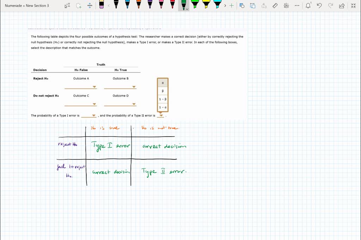Select the insert space tool
The height and width of the screenshot is (240, 361).
pyautogui.click(x=90, y=5)
